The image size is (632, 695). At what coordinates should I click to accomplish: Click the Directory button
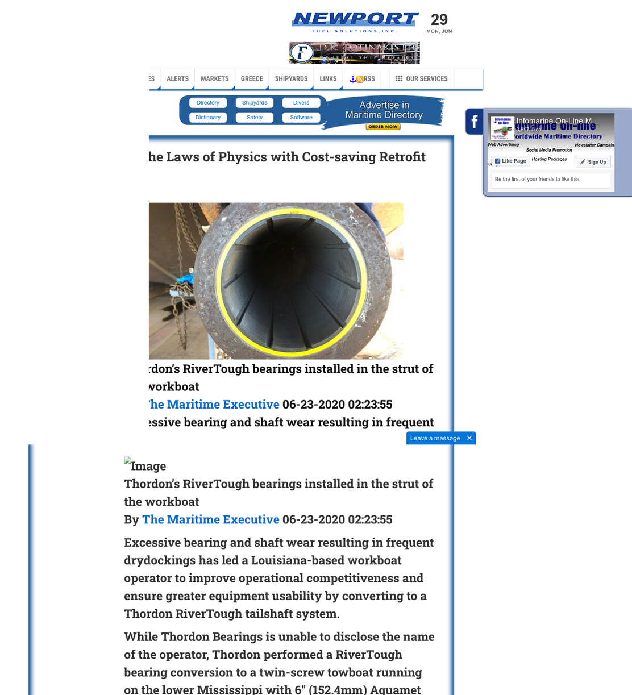208,103
